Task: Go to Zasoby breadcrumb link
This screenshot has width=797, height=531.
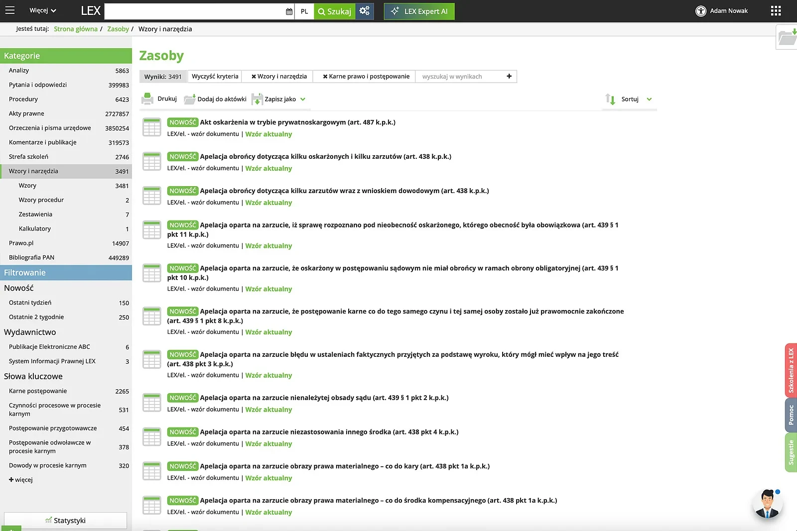Action: pyautogui.click(x=118, y=29)
